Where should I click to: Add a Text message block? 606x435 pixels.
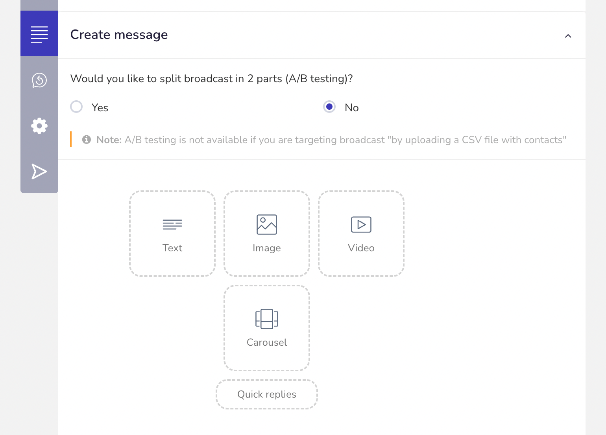172,234
